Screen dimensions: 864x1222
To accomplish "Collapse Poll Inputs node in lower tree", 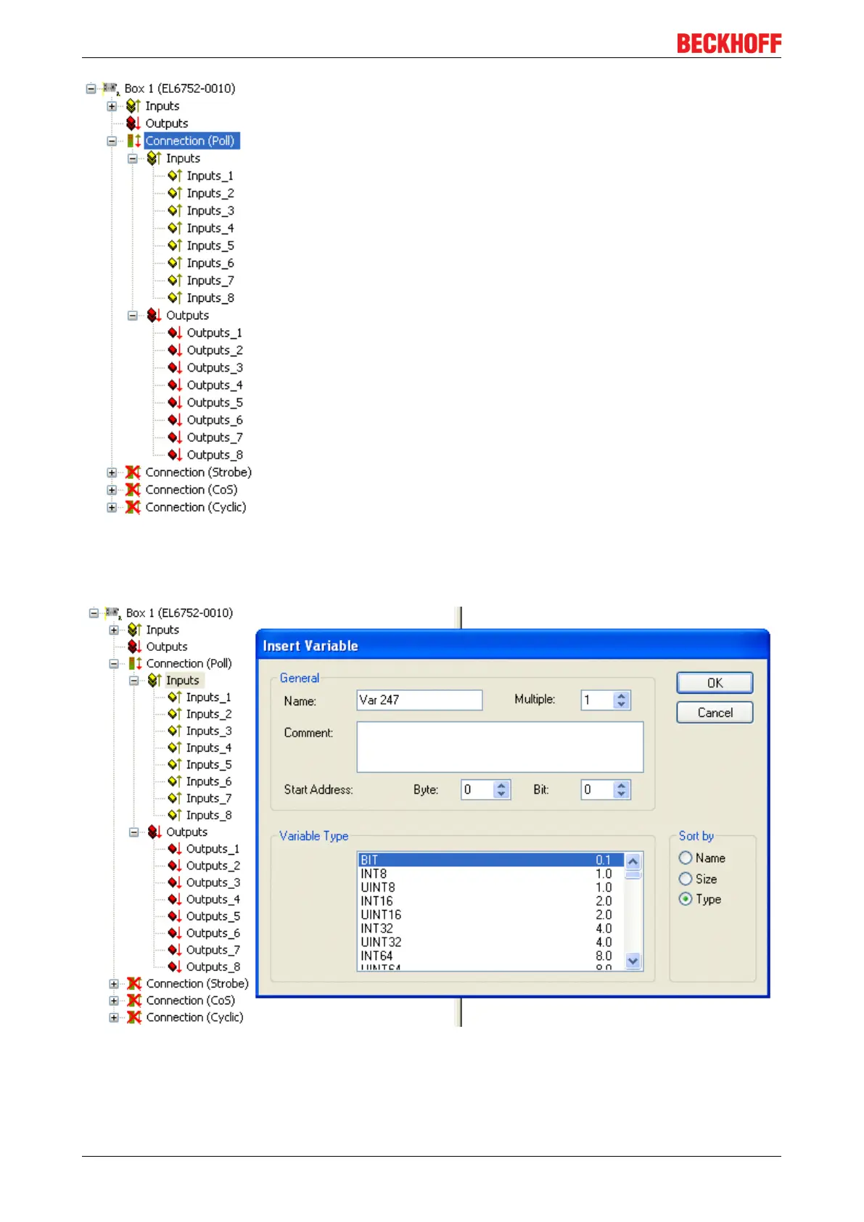I will point(134,681).
